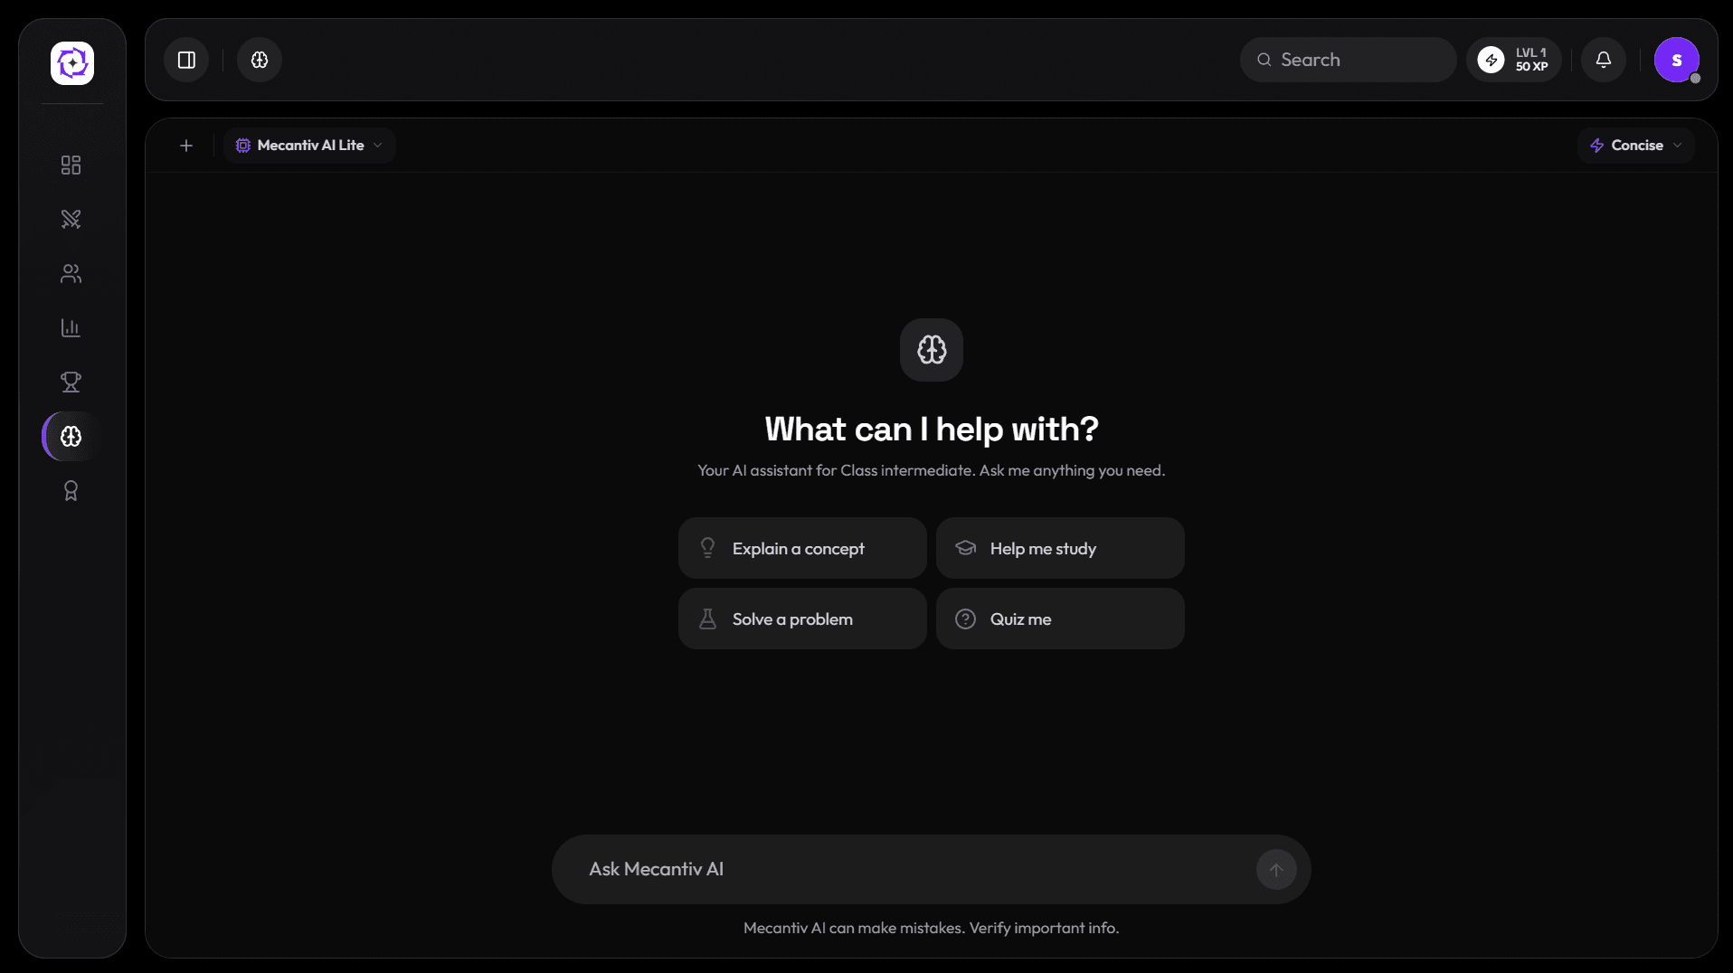Open the trophy icon in sidebar
This screenshot has height=973, width=1733.
[x=71, y=382]
